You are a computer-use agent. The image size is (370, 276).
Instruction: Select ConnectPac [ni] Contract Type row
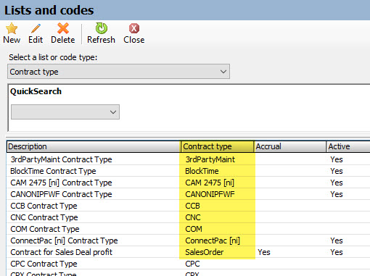tap(189, 241)
